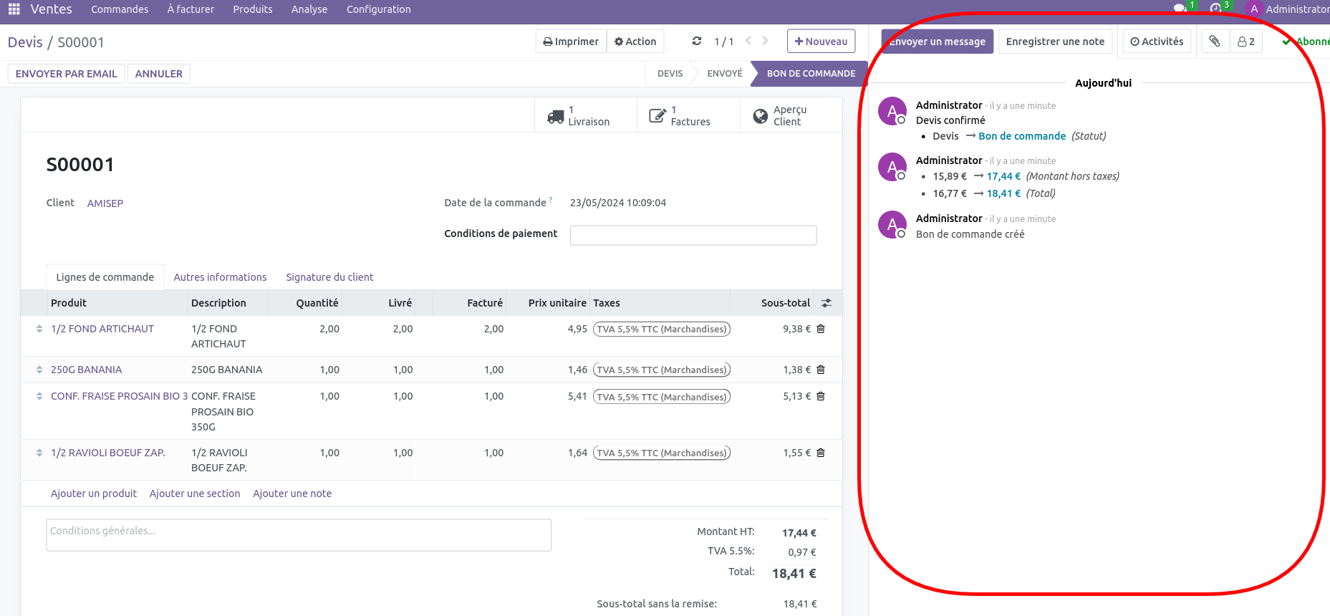Screen dimensions: 1330x616
Task: Open product 250G BANANIA link
Action: tap(87, 370)
